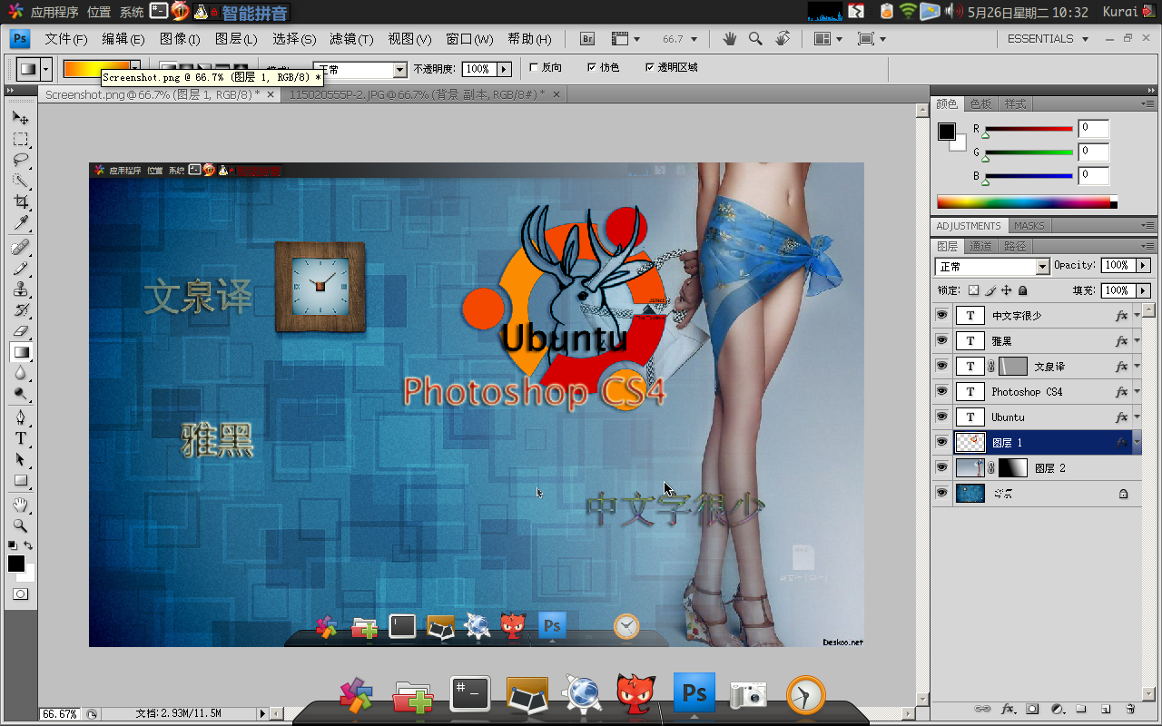The height and width of the screenshot is (726, 1162).
Task: Click the lock all icon
Action: (x=1022, y=290)
